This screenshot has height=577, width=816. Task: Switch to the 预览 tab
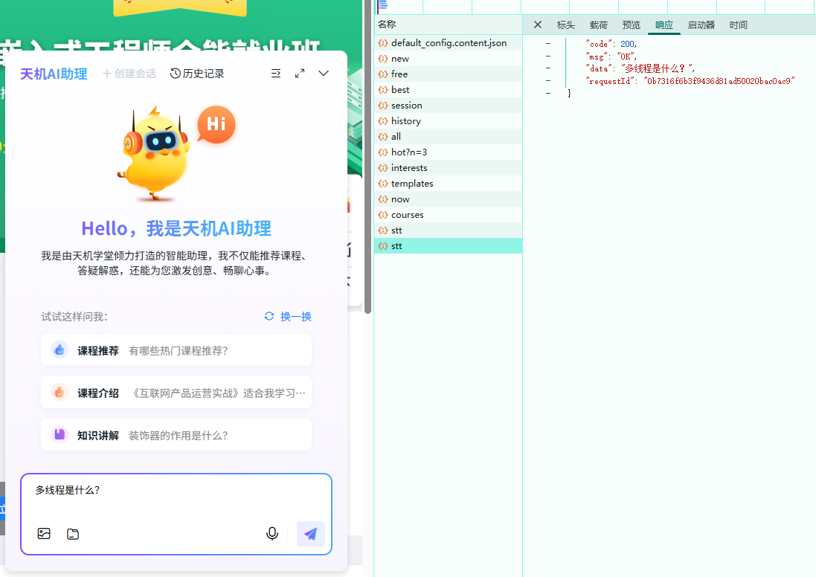coord(632,25)
